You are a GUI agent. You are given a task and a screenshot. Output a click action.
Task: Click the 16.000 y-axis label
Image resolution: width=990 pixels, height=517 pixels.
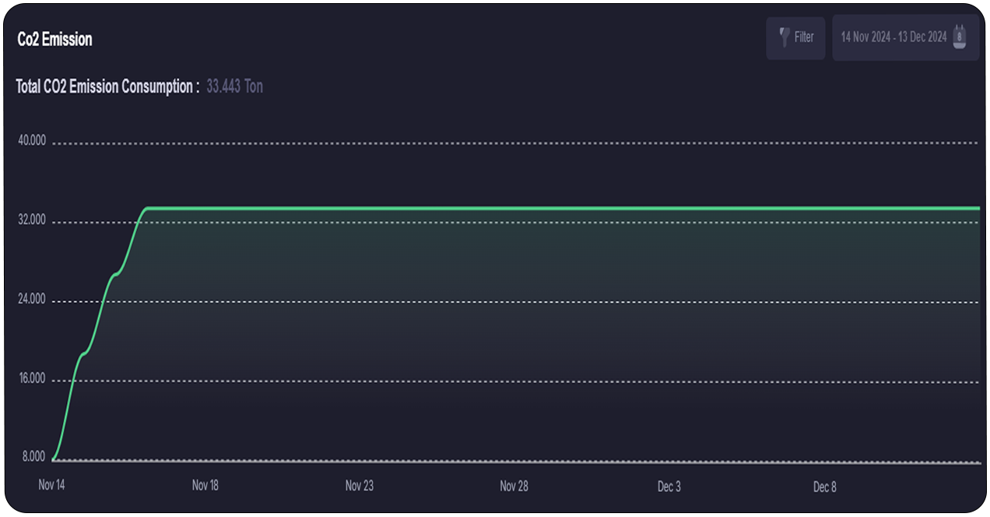point(32,379)
